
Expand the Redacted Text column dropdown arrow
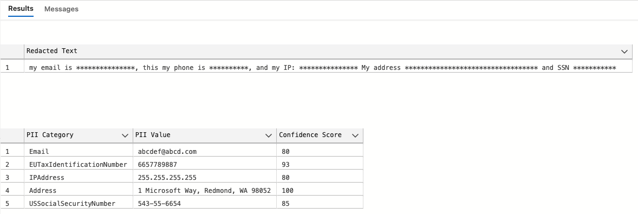(x=624, y=51)
